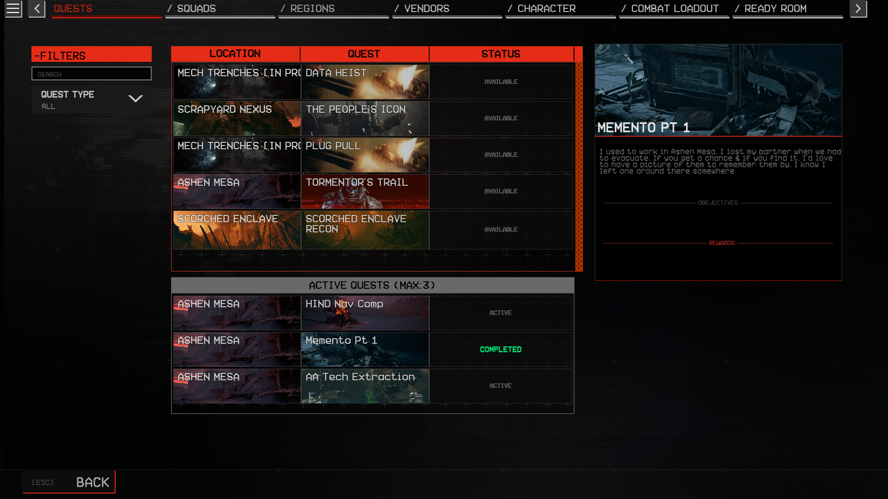This screenshot has height=499, width=888.
Task: Click the right arrow tab navigation icon
Action: tap(858, 9)
